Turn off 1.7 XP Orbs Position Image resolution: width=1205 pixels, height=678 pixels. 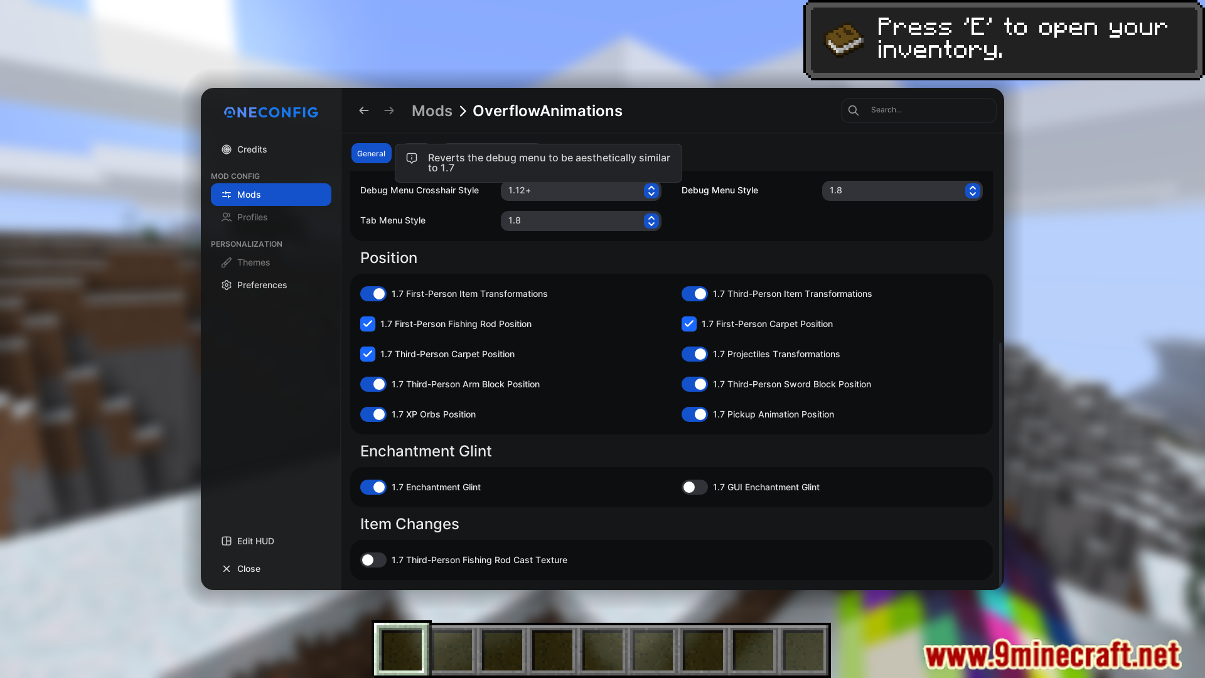click(373, 414)
